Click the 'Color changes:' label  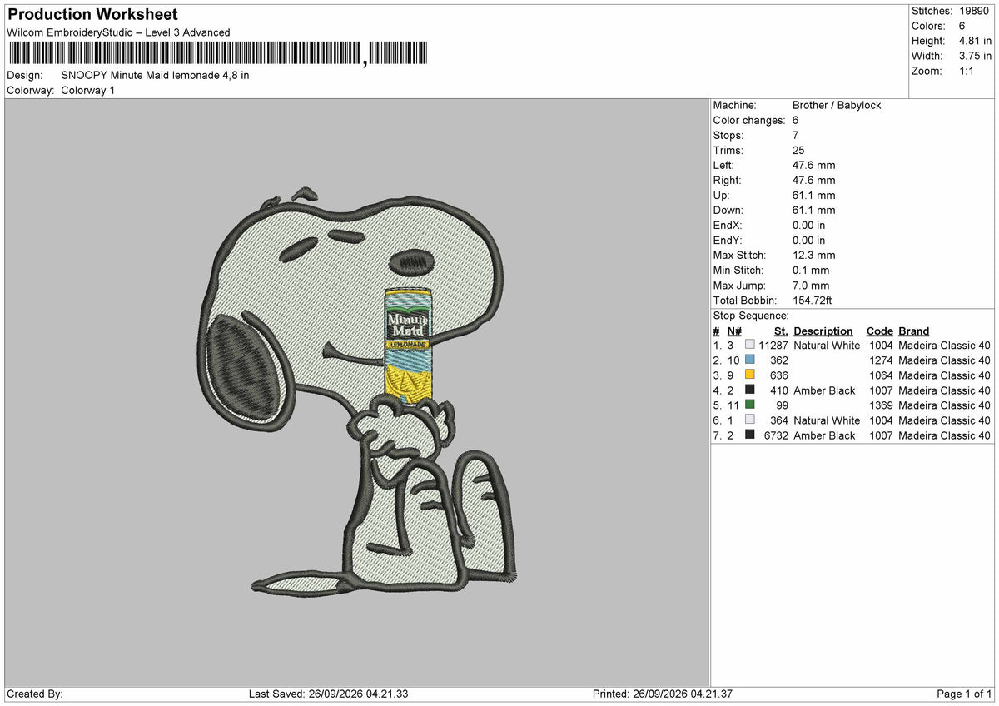click(749, 120)
